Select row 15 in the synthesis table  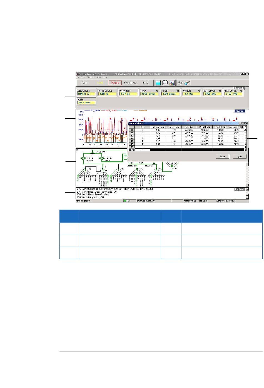click(131, 150)
